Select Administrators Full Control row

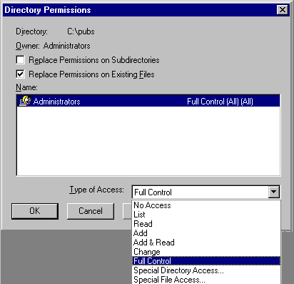point(148,101)
